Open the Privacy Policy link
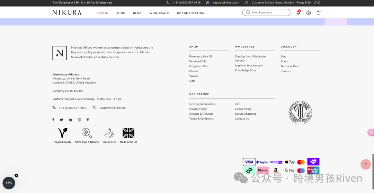 pyautogui.click(x=198, y=109)
